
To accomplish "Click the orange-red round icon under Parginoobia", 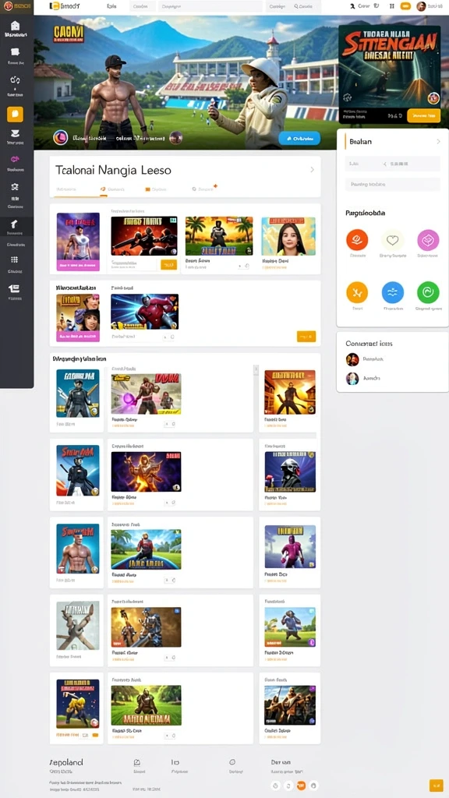I will [357, 240].
